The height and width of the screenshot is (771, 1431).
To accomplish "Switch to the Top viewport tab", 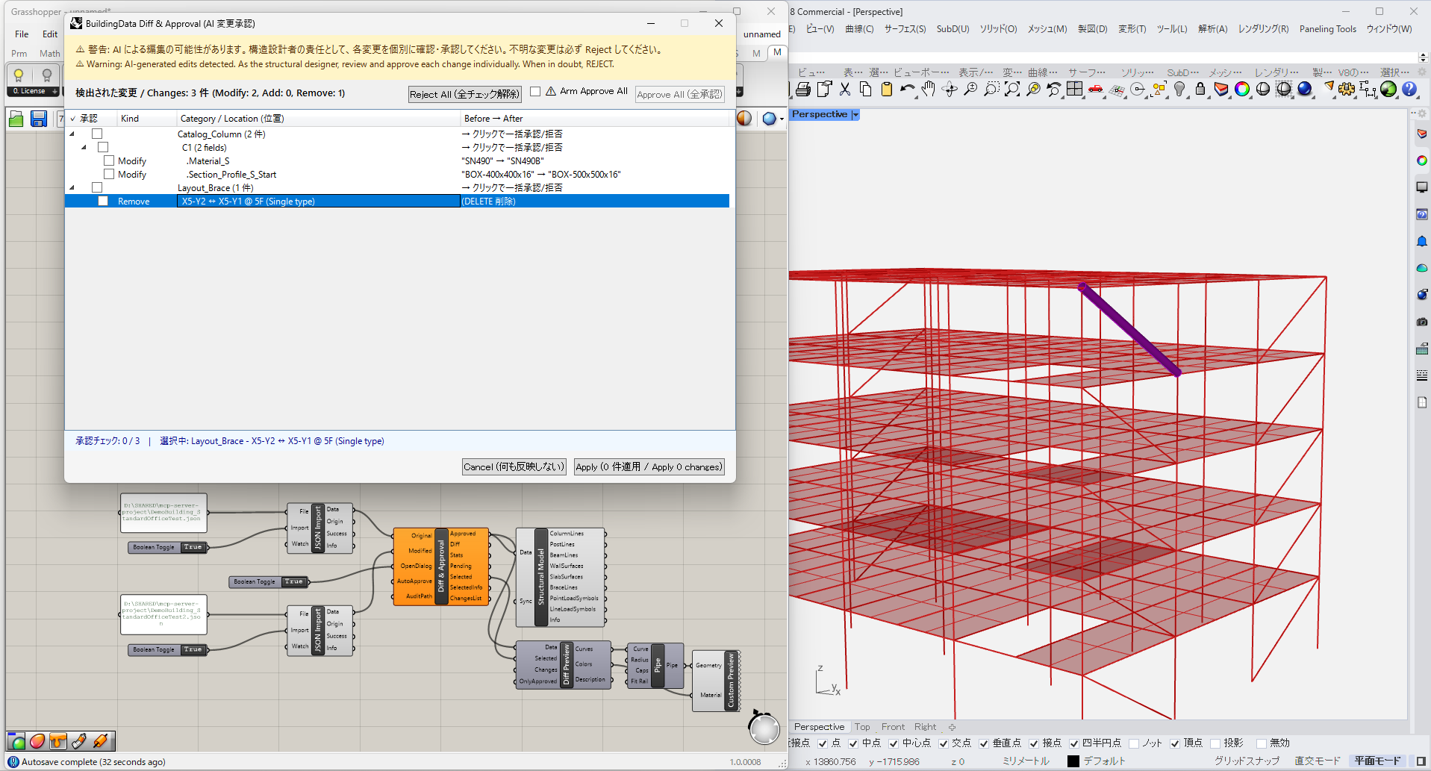I will [x=862, y=727].
